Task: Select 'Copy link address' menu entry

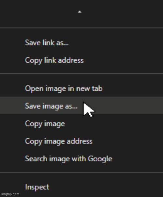Action: 81,60
